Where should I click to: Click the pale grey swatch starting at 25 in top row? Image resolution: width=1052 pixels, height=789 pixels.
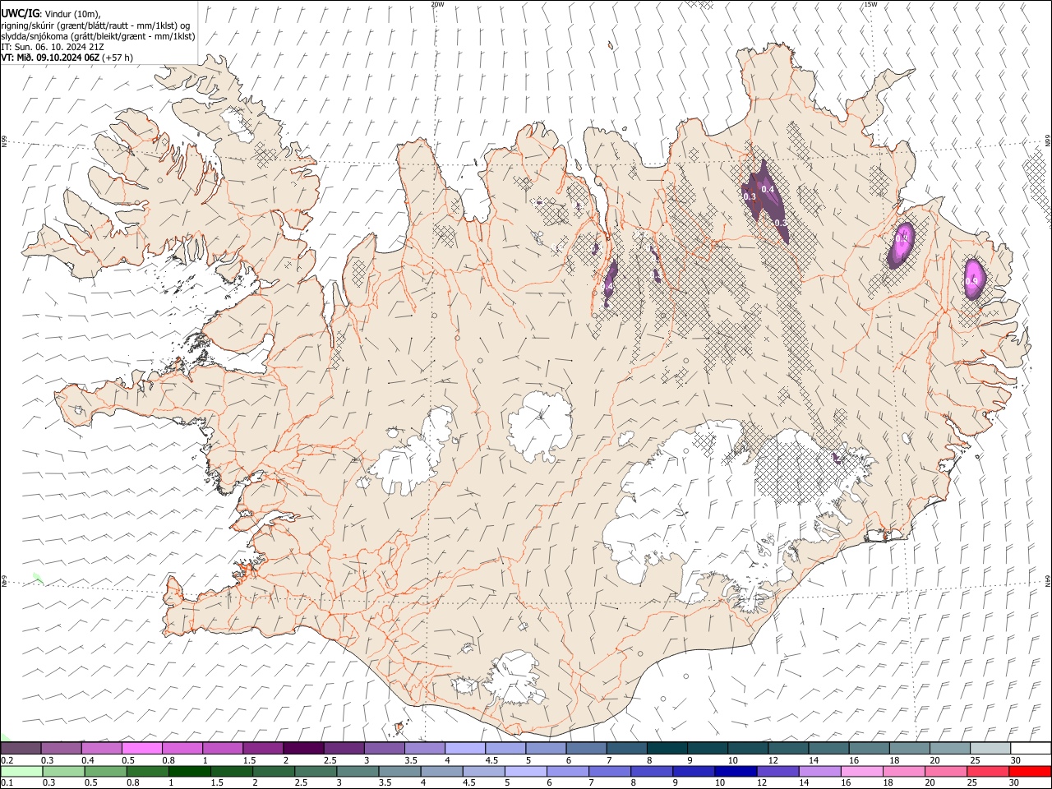coord(990,749)
